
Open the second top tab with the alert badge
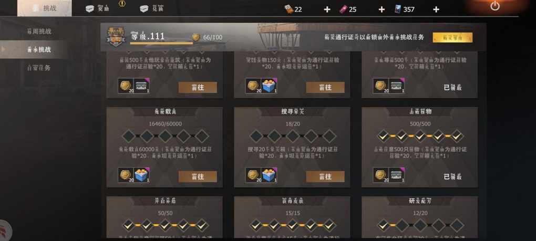click(x=98, y=8)
